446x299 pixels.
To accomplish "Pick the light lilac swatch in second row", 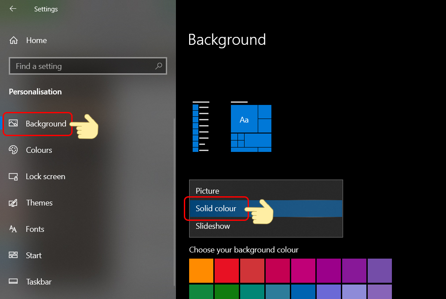I will [354, 292].
